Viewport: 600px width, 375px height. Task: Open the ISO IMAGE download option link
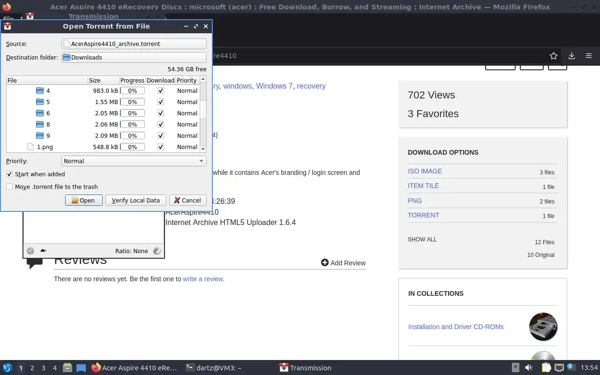click(x=425, y=171)
